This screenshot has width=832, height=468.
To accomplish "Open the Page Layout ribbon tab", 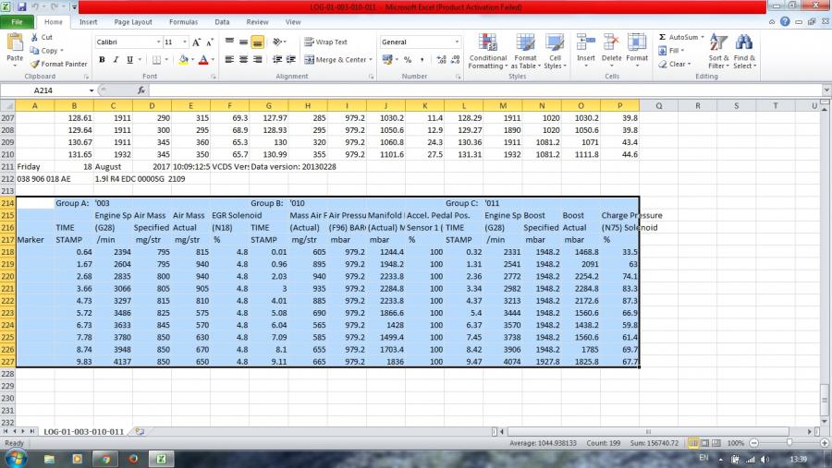I will [133, 21].
